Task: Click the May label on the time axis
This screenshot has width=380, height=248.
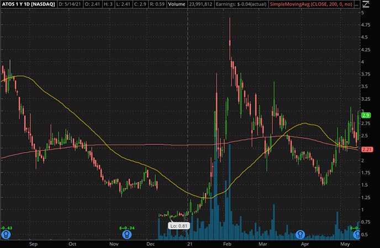Action: [x=345, y=244]
